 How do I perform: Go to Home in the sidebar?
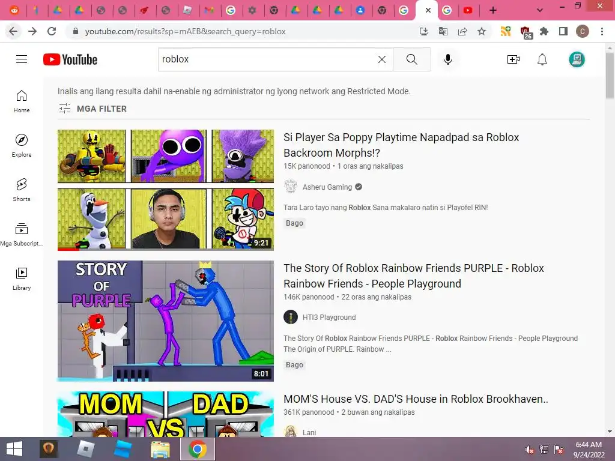(22, 101)
